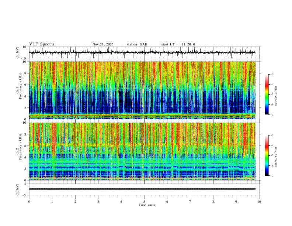Click time axis tick label "3"
Viewport: 292px width, 226px height.
point(98,202)
